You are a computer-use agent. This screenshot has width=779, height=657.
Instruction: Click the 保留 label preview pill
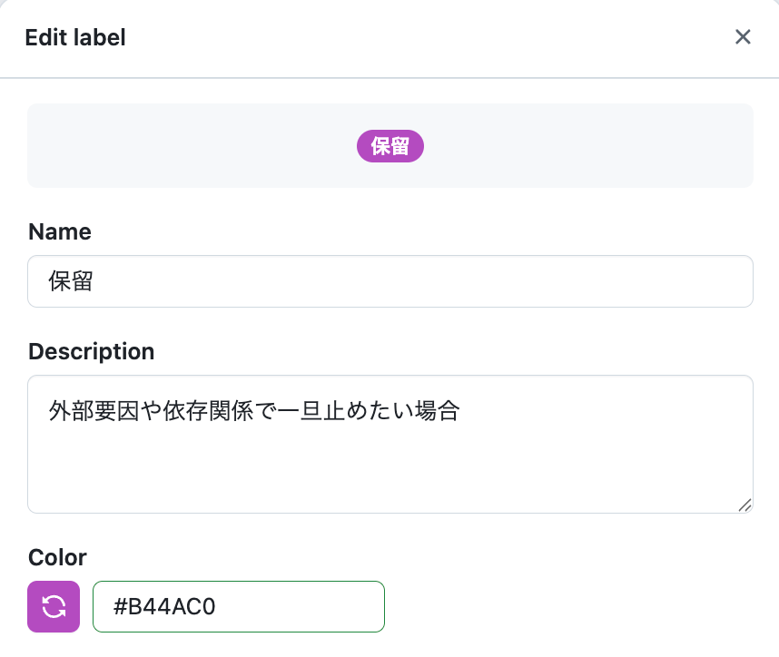[x=390, y=146]
